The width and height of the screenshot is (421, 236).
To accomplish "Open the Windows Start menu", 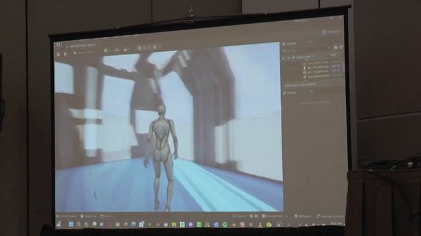I will [x=71, y=224].
